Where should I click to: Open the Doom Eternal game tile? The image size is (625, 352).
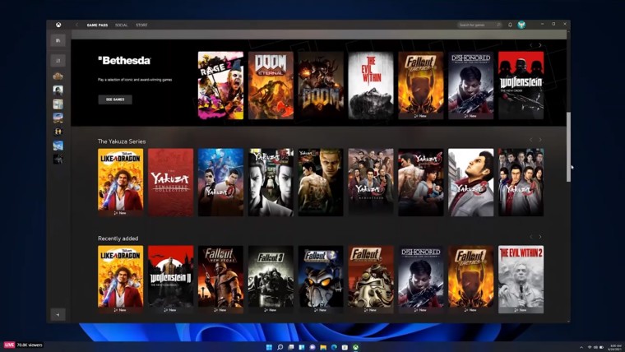tap(271, 86)
